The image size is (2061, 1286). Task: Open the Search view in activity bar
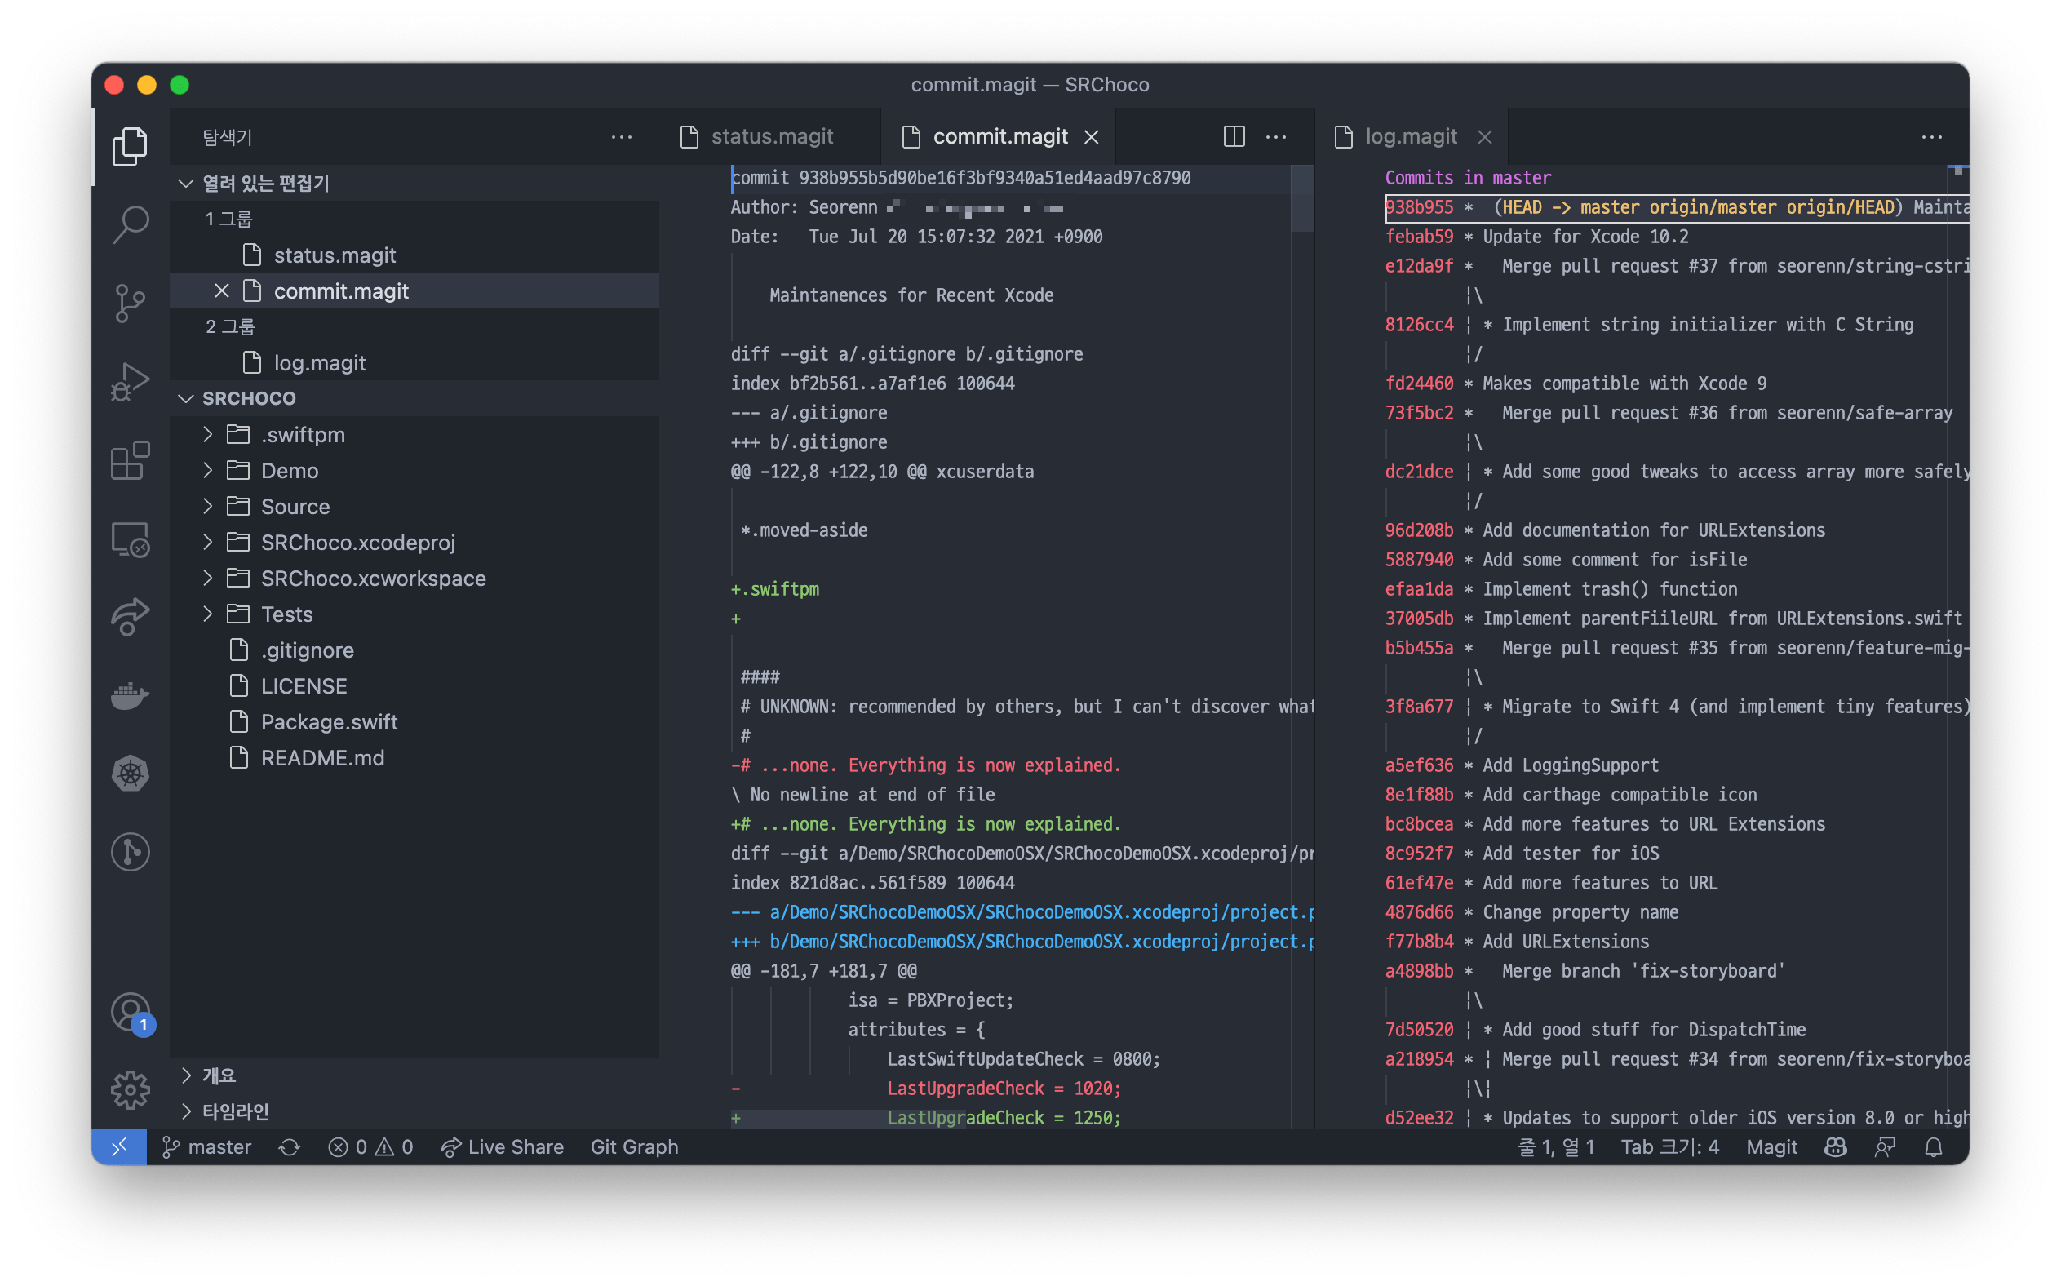pyautogui.click(x=130, y=224)
